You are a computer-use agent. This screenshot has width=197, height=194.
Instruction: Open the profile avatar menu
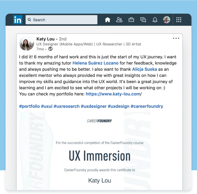click(166, 20)
